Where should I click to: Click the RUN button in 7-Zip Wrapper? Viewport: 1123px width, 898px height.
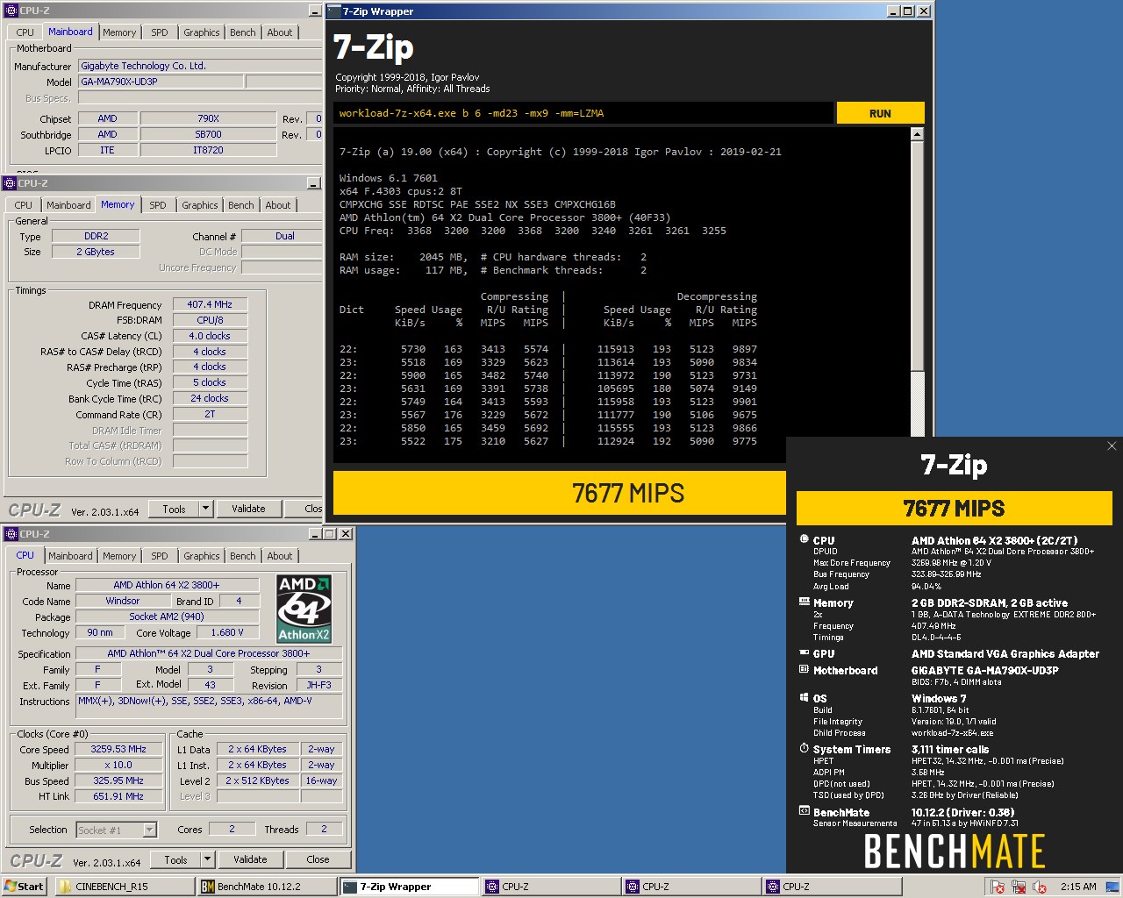click(x=880, y=113)
